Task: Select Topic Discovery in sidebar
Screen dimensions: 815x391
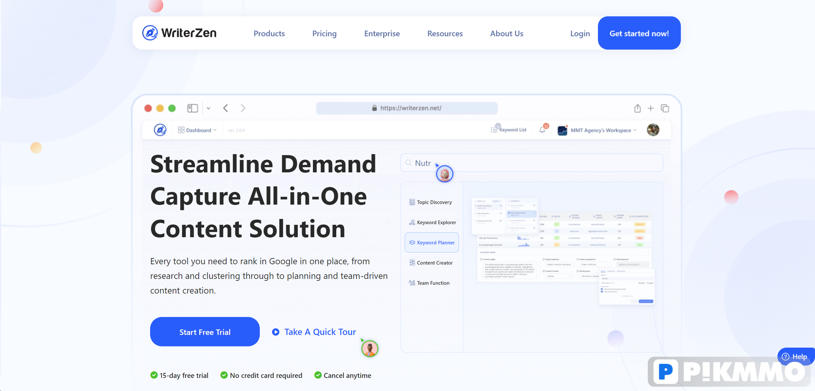Action: pos(430,202)
